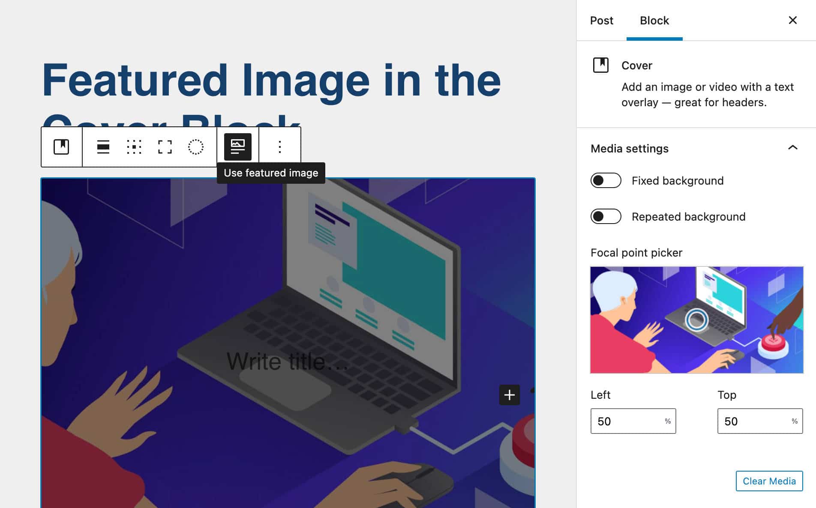Enable the Fixed background toggle
Image resolution: width=816 pixels, height=508 pixels.
[605, 180]
